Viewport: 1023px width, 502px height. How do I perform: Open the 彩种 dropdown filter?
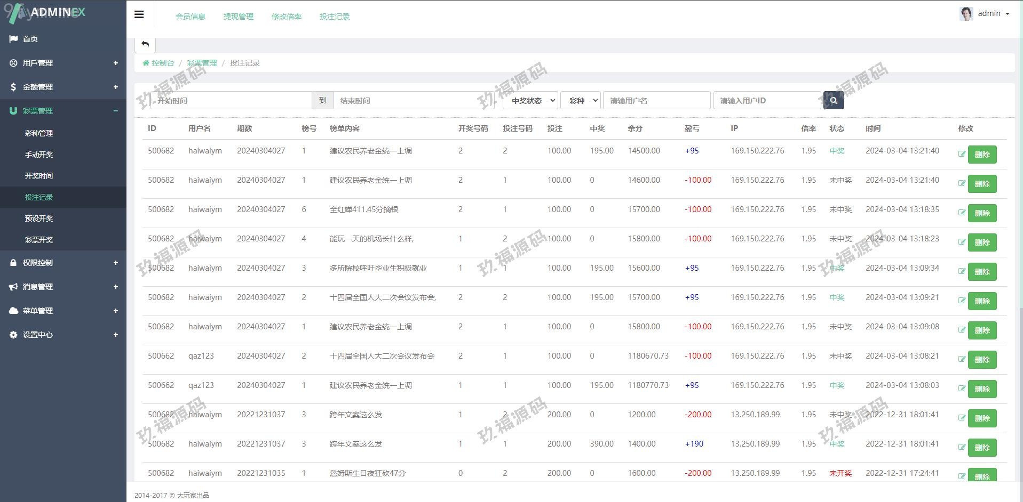(x=580, y=100)
